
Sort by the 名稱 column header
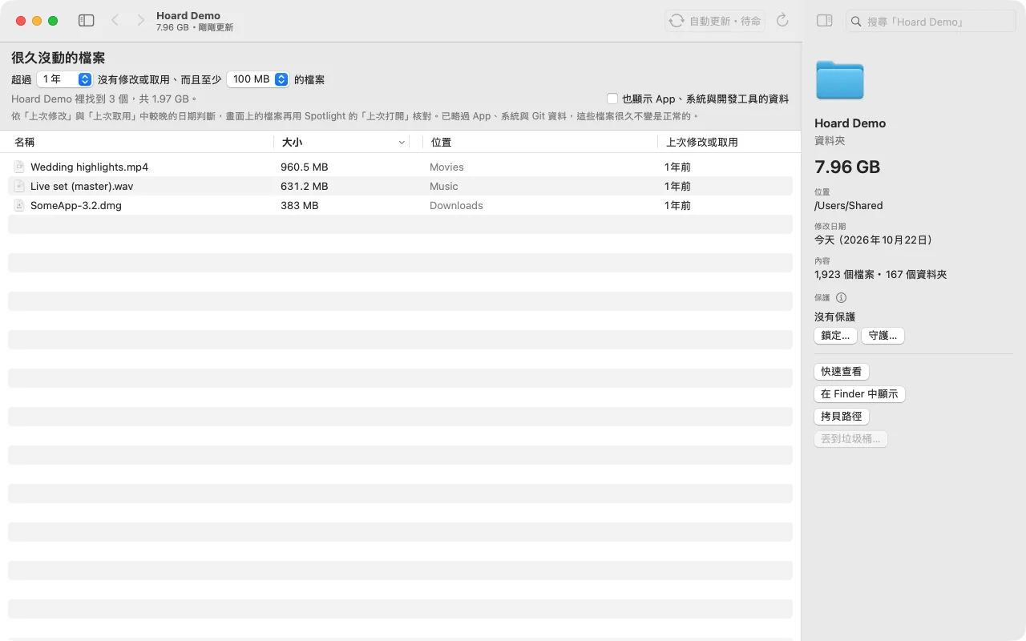[25, 142]
